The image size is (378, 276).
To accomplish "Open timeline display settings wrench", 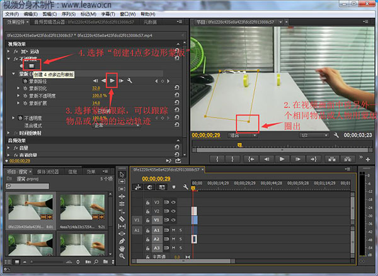I will point(185,187).
